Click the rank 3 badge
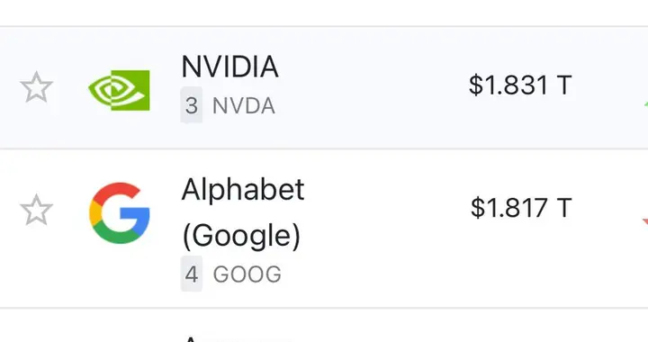Screen dimensions: 648x342 pyautogui.click(x=192, y=105)
